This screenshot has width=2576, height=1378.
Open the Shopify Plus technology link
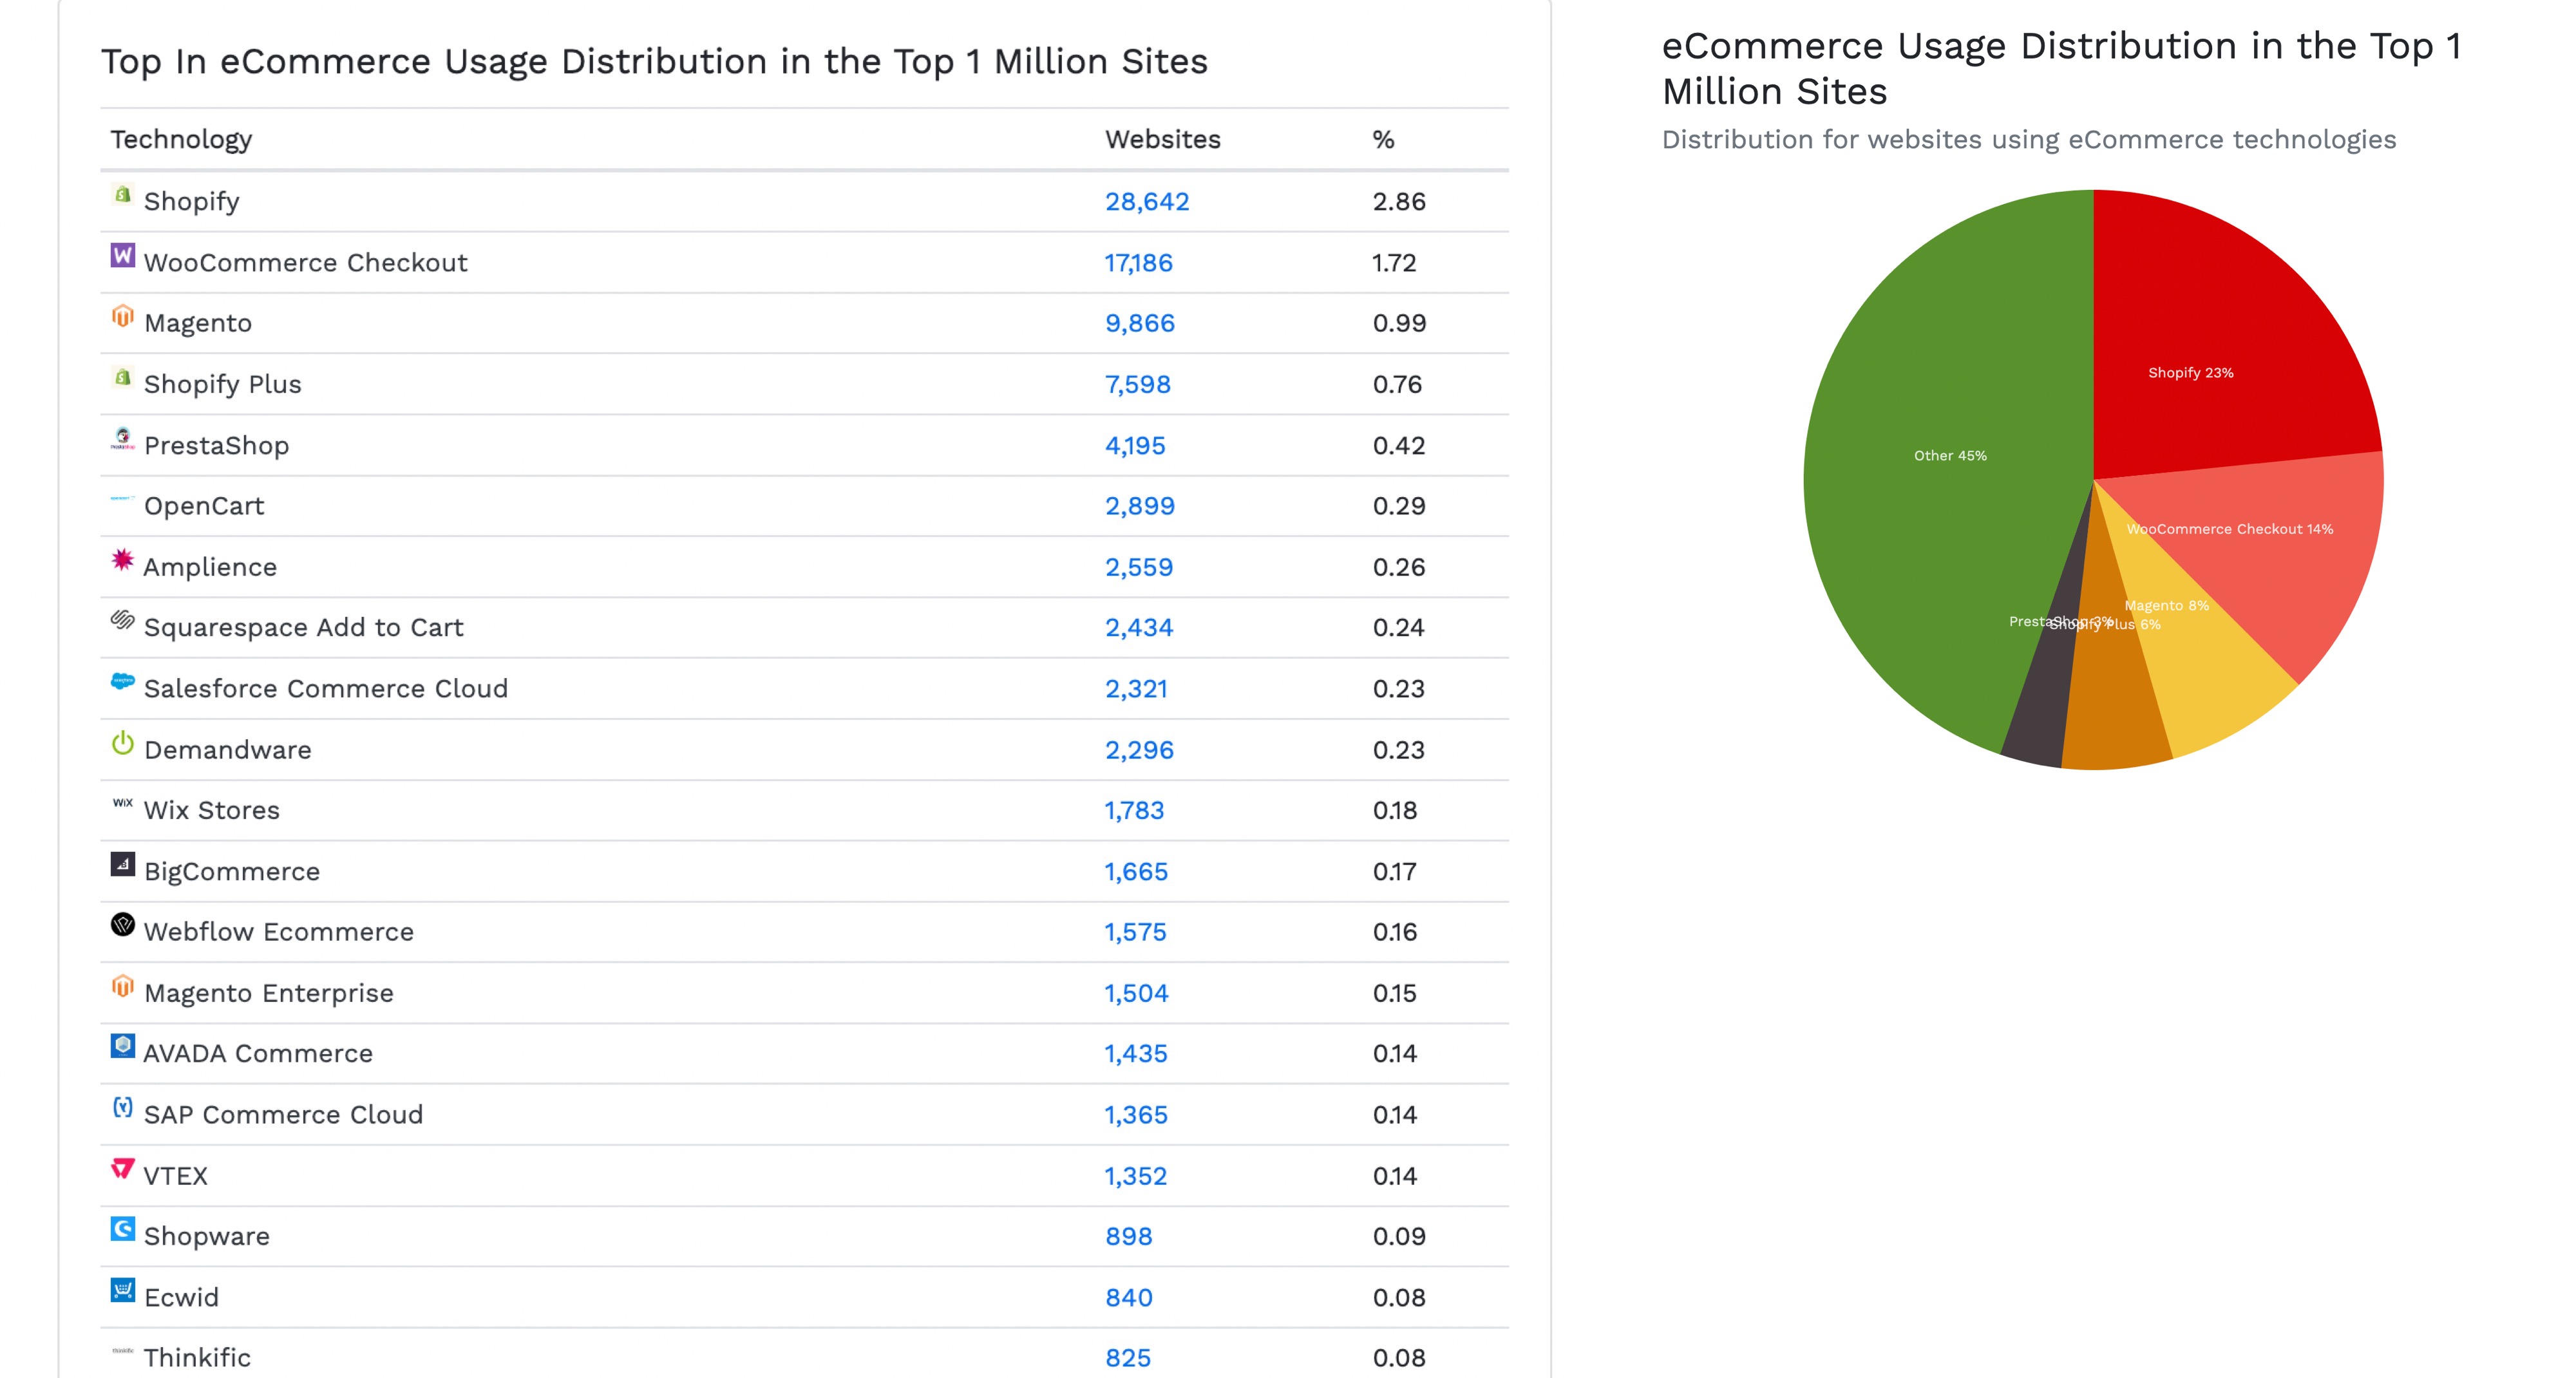[223, 385]
